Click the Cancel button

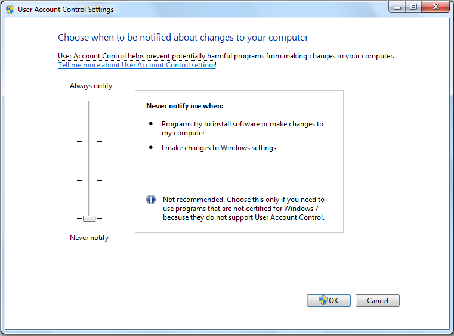click(x=377, y=300)
